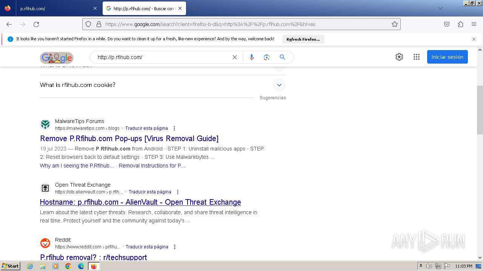This screenshot has width=483, height=271.
Task: Open File Explorer folder on taskbar
Action: 43,266
